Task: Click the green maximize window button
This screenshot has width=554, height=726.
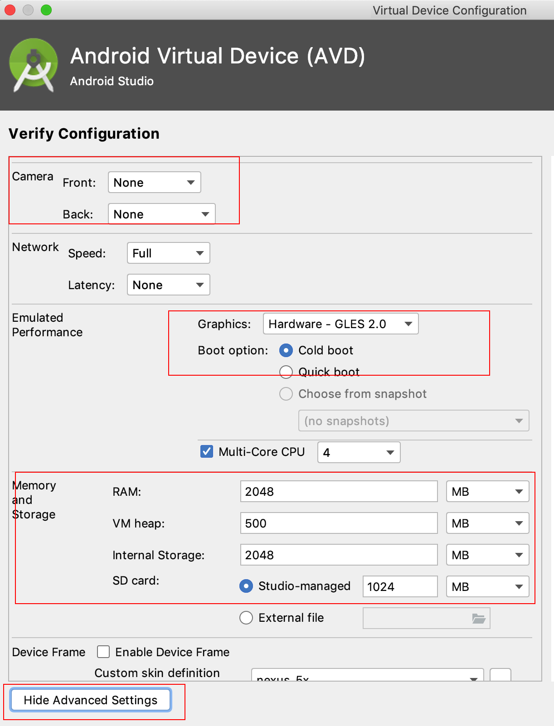Action: 46,10
